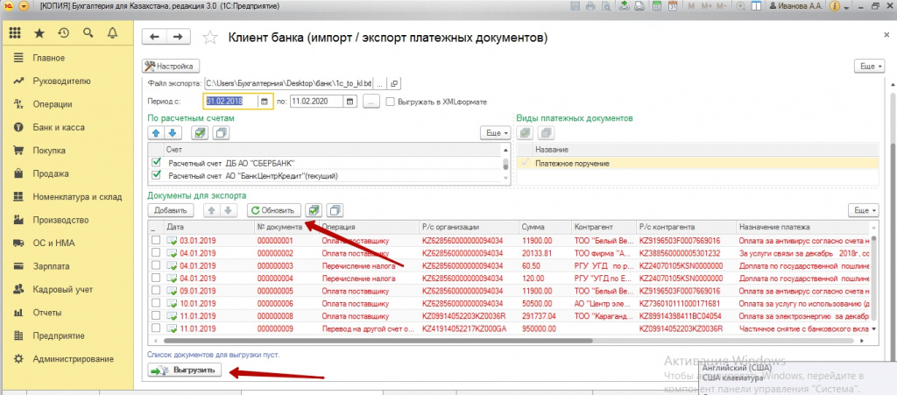Click the 'Период с' date field

pos(231,102)
